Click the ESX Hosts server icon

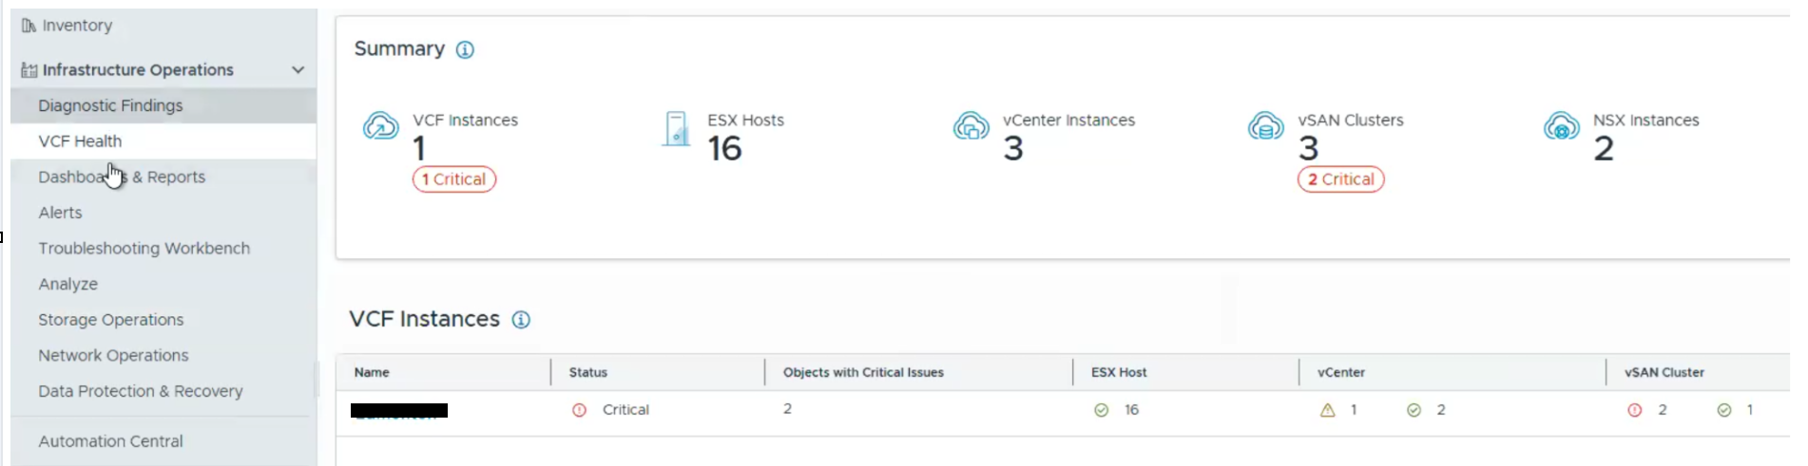(676, 129)
